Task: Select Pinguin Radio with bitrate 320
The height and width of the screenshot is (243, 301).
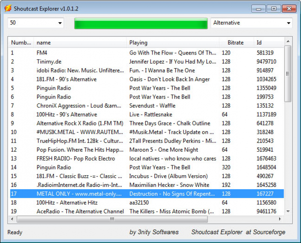Action: click(147, 168)
